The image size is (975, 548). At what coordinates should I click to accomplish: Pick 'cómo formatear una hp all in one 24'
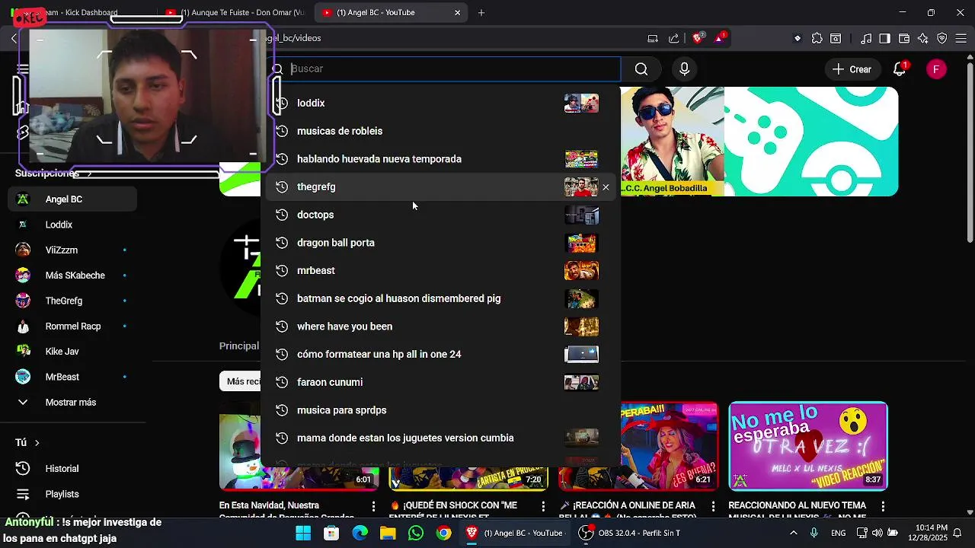440,355
